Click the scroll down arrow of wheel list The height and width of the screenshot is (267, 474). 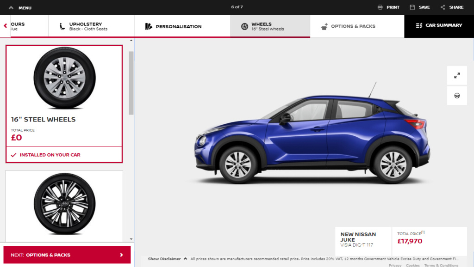point(131,239)
